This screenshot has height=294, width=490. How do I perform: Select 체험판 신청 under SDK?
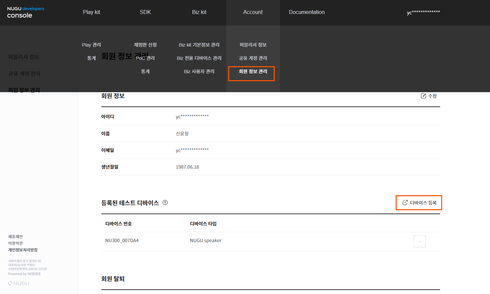pyautogui.click(x=145, y=45)
